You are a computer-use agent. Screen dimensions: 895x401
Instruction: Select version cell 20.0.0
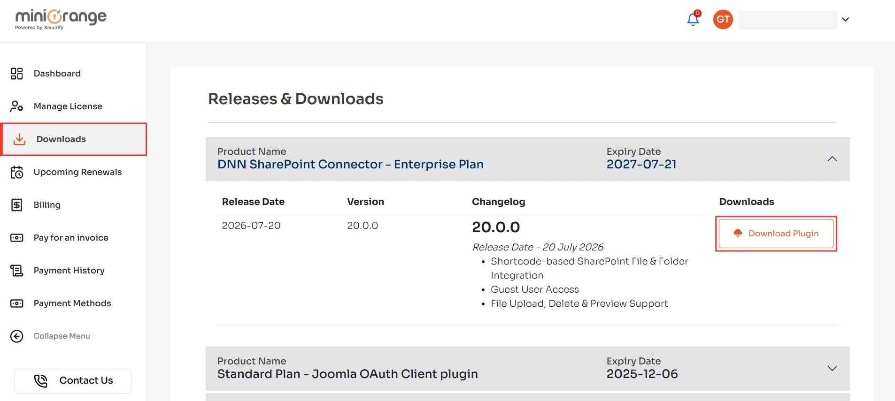click(x=363, y=226)
